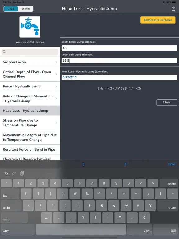
Task: Click the Clear button
Action: point(167,102)
